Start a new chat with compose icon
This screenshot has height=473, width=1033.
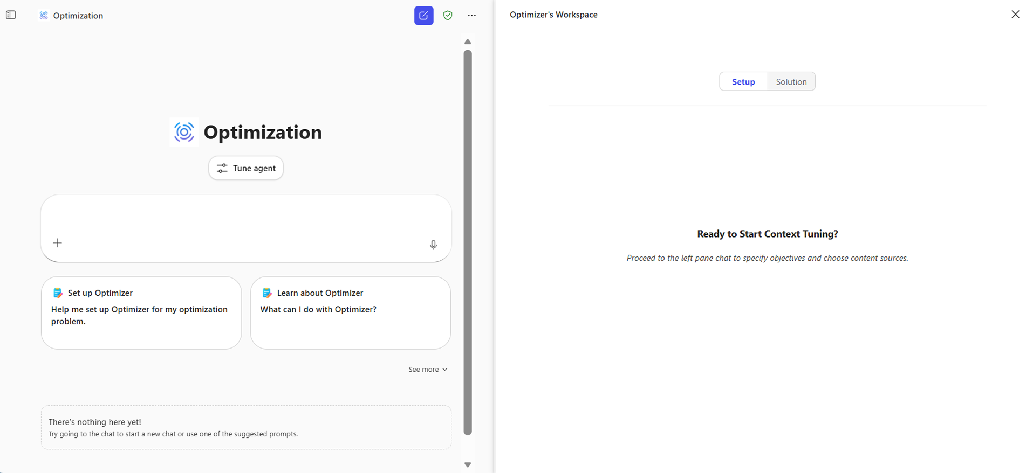coord(423,16)
